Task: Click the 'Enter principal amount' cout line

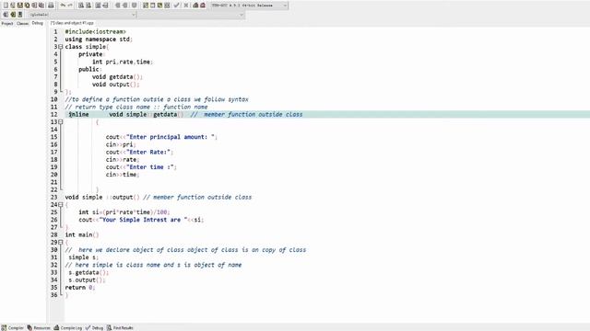Action: point(161,137)
